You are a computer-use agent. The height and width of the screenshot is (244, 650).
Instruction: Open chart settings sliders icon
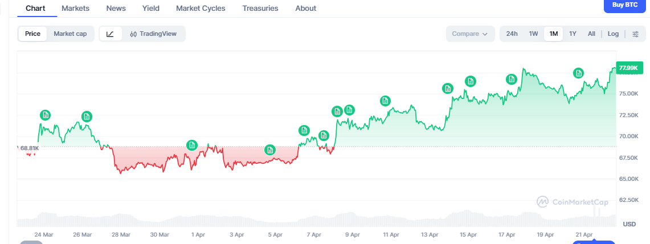[635, 34]
